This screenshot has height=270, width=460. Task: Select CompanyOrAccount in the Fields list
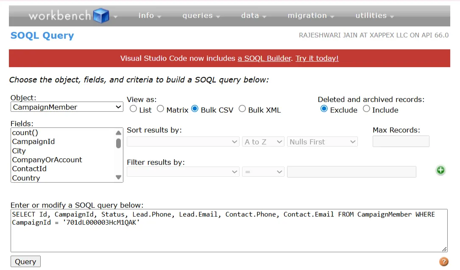47,160
